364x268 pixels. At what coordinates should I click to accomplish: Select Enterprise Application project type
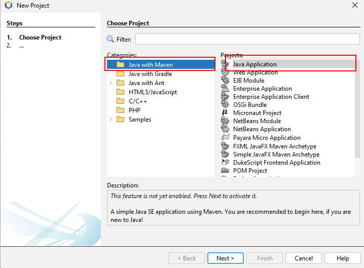click(x=262, y=89)
